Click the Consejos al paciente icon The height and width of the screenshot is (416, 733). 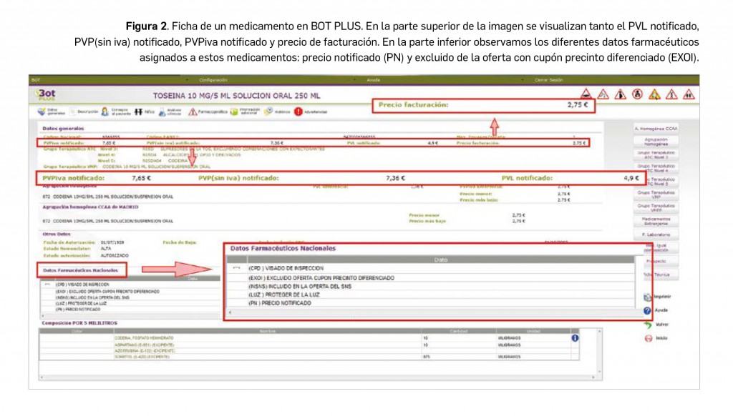(x=105, y=112)
